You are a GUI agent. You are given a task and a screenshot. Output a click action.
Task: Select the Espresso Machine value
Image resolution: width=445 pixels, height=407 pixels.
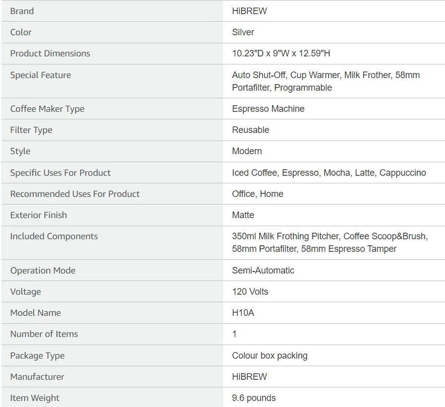click(268, 109)
